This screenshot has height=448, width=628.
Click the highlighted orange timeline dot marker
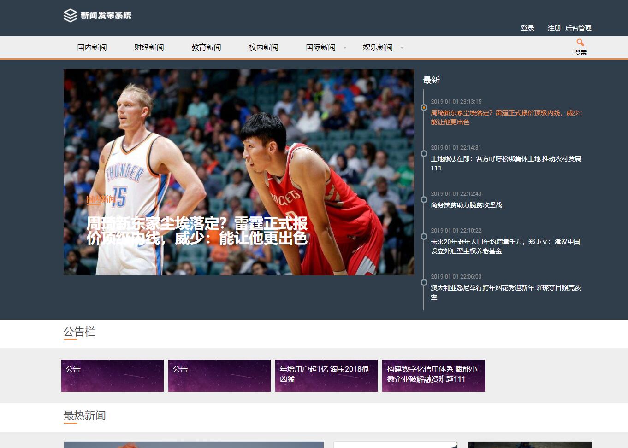click(x=424, y=107)
